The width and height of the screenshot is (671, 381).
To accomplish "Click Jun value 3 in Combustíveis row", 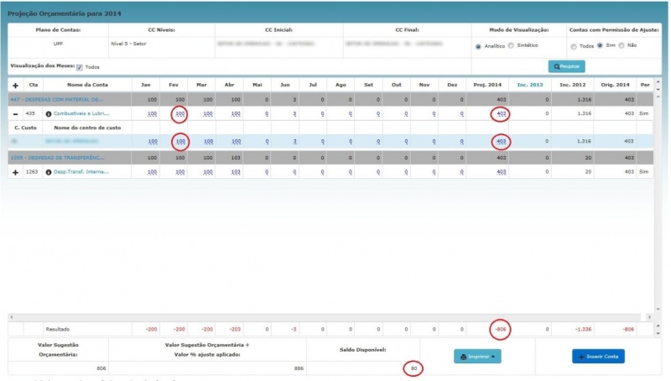I will click(x=294, y=114).
